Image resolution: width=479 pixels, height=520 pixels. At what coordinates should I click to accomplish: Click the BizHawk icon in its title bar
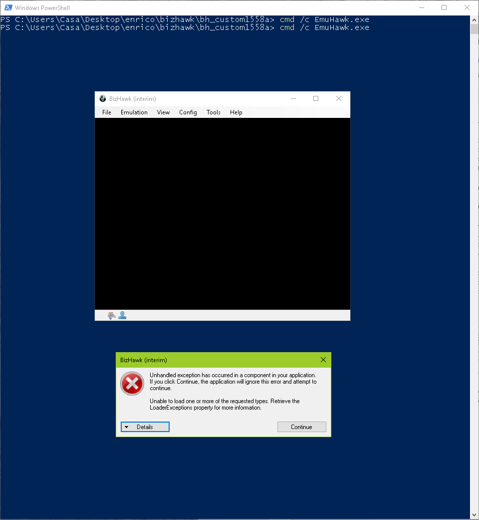103,98
